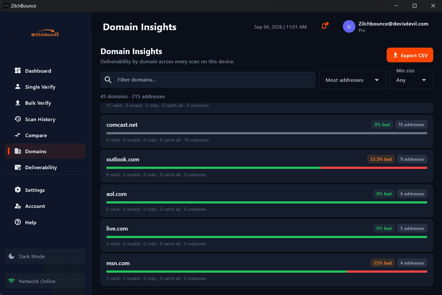Click the 3 valid 1 invalid stats line
442x295 pixels.
click(156, 278)
